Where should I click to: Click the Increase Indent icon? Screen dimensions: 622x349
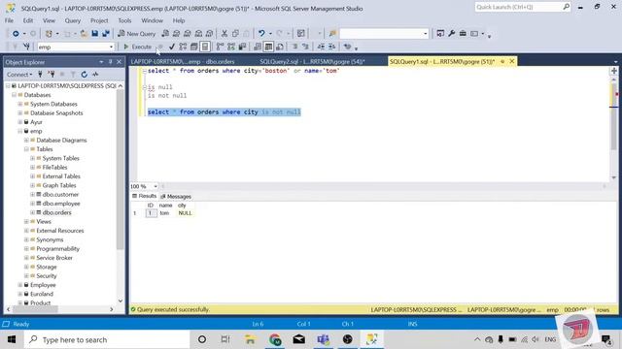click(x=331, y=47)
